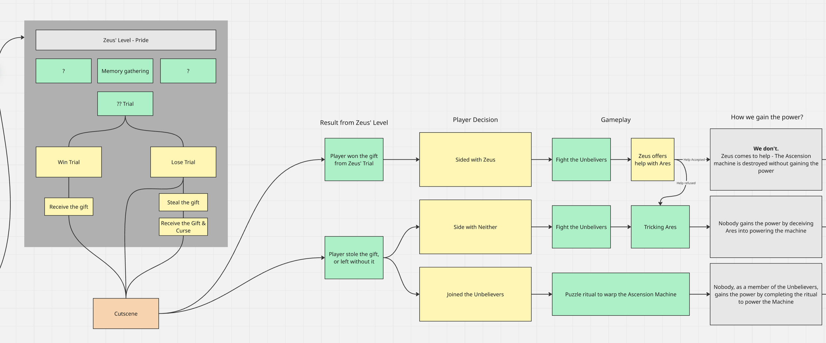Image resolution: width=826 pixels, height=343 pixels.
Task: Click the Player won the gift node
Action: point(354,159)
